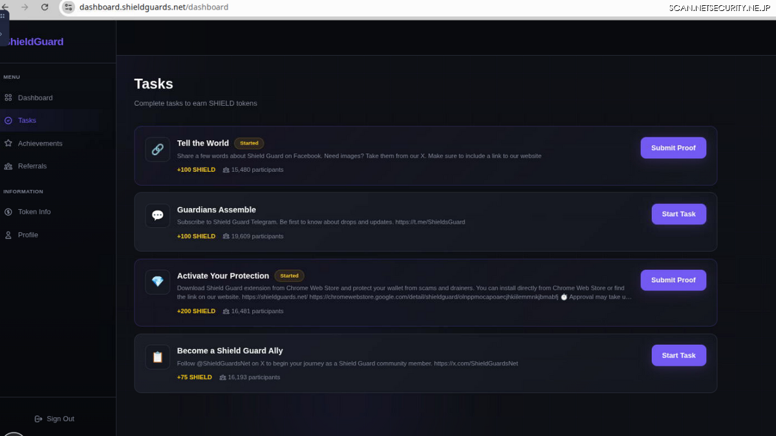Viewport: 776px width, 436px height.
Task: Submit proof for Activate Your Protection
Action: point(673,280)
